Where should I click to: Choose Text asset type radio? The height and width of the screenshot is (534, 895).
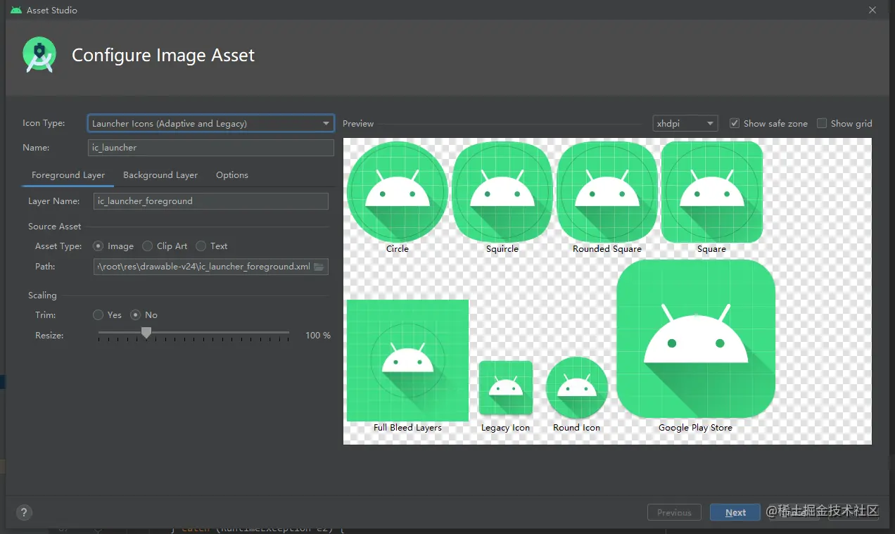201,246
